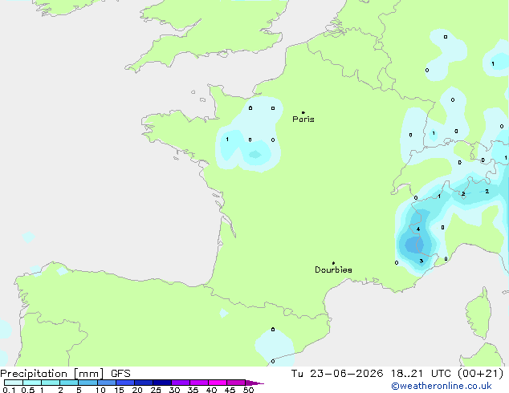Image resolution: width=509 pixels, height=393 pixels.
Task: Pick the 30 to 35 mm purple swatch
Action: click(x=181, y=383)
